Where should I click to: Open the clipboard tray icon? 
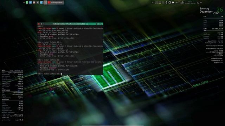[x=166, y=2]
